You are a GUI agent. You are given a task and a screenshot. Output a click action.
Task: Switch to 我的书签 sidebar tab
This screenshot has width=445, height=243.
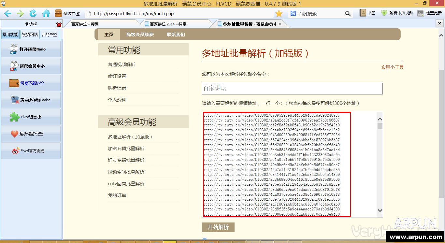point(49,35)
